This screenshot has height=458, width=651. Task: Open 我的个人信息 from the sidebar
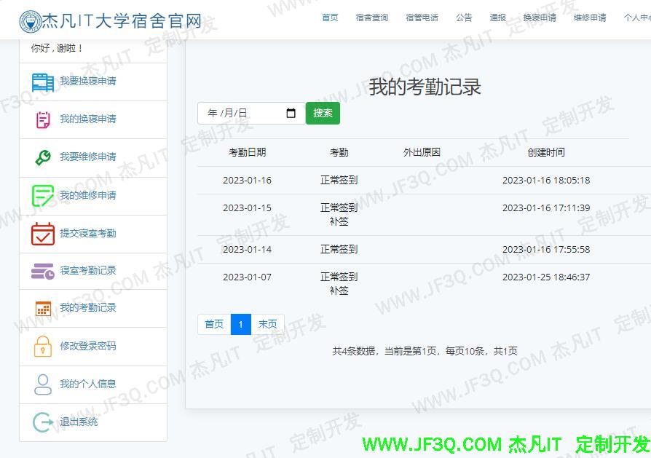coord(42,384)
